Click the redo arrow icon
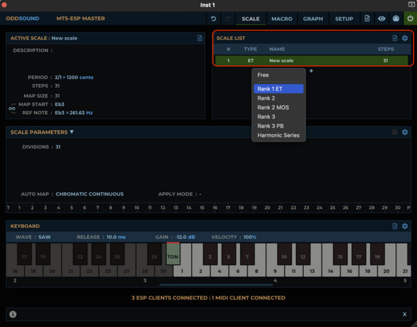Viewport: 417px width, 327px height. 227,19
